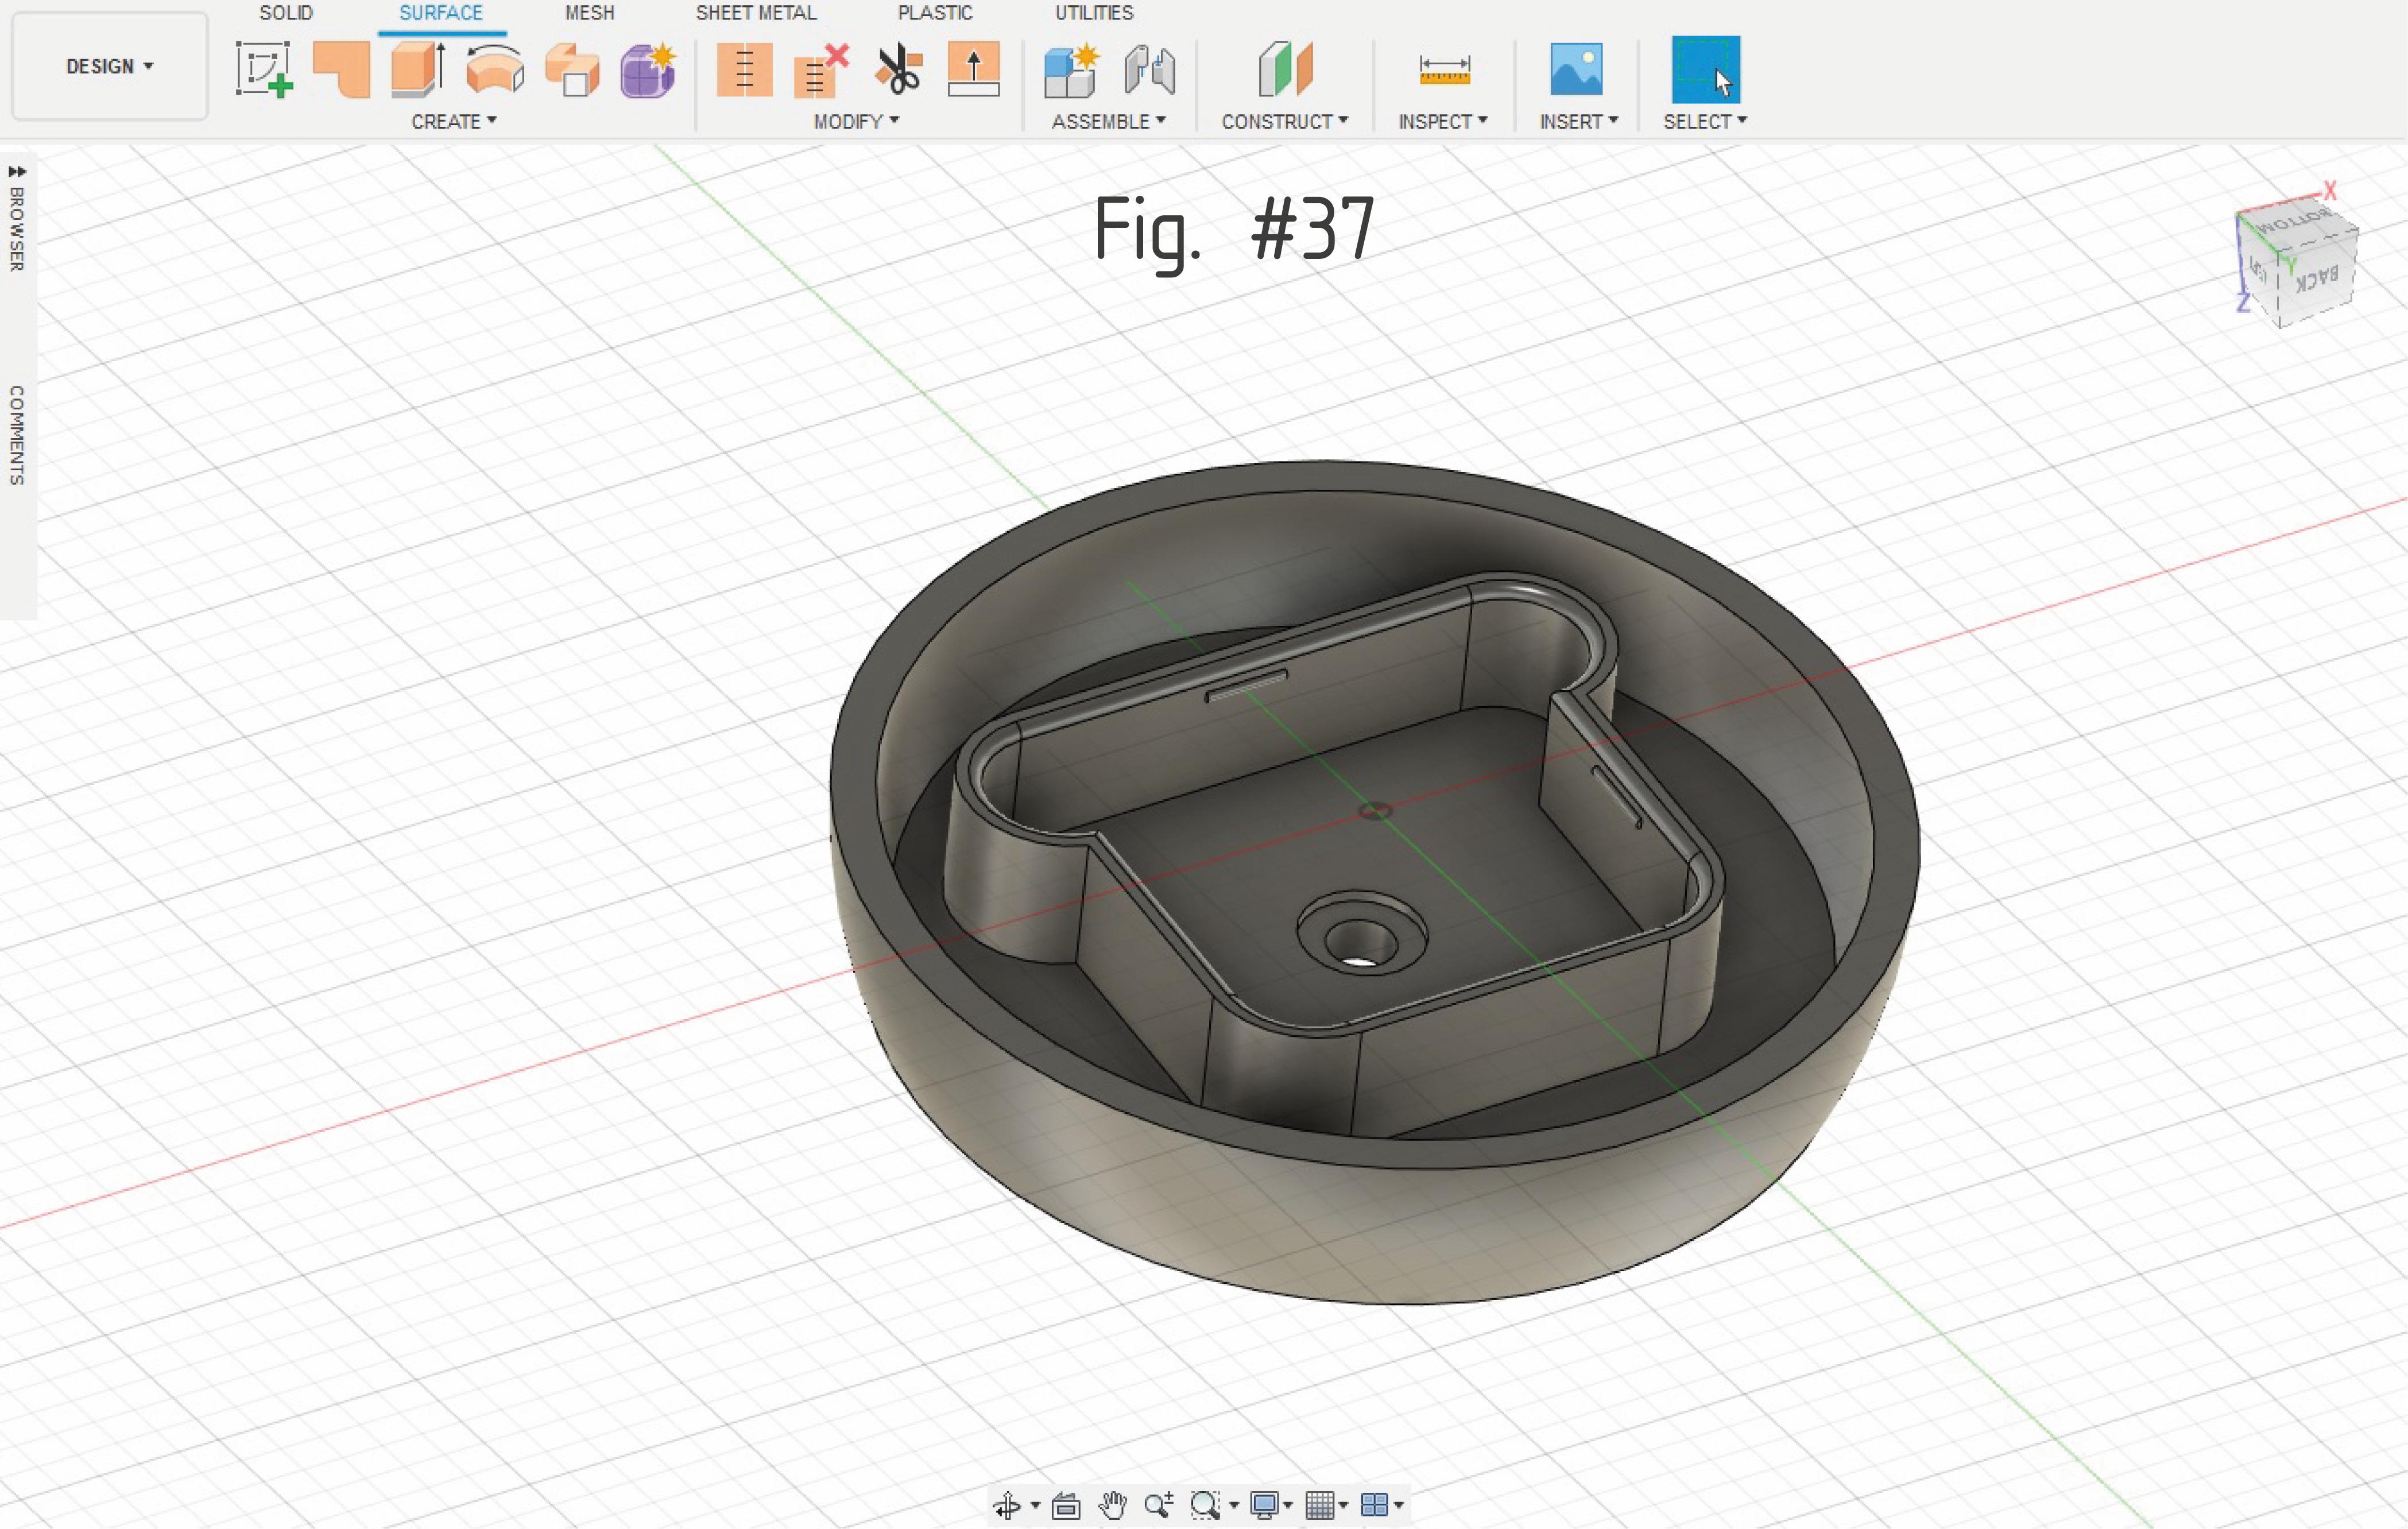The width and height of the screenshot is (2408, 1529).
Task: Select the Stitch tool
Action: point(744,69)
